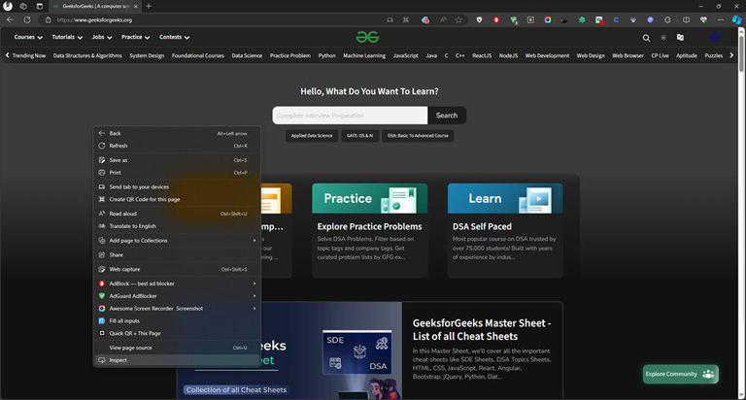The height and width of the screenshot is (400, 746).
Task: Select Fill all inputs menu entry
Action: [x=177, y=321]
